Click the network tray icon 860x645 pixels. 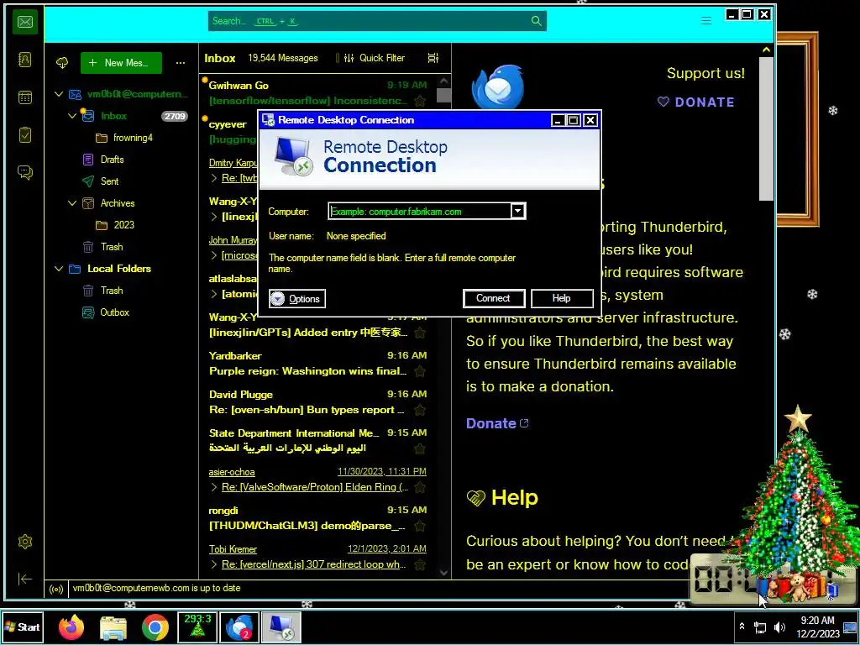pyautogui.click(x=760, y=627)
